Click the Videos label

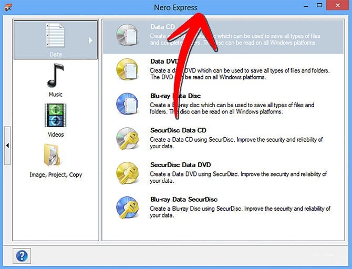coord(56,134)
